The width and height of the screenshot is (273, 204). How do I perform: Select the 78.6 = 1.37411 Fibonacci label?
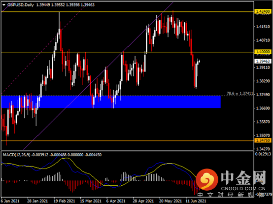[239, 94]
